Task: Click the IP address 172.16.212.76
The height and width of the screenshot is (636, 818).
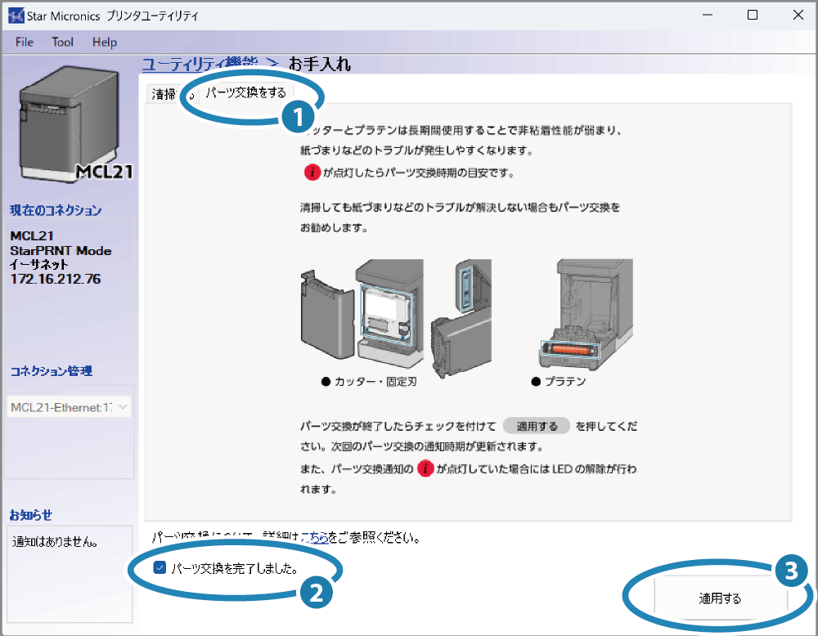Action: [x=56, y=279]
